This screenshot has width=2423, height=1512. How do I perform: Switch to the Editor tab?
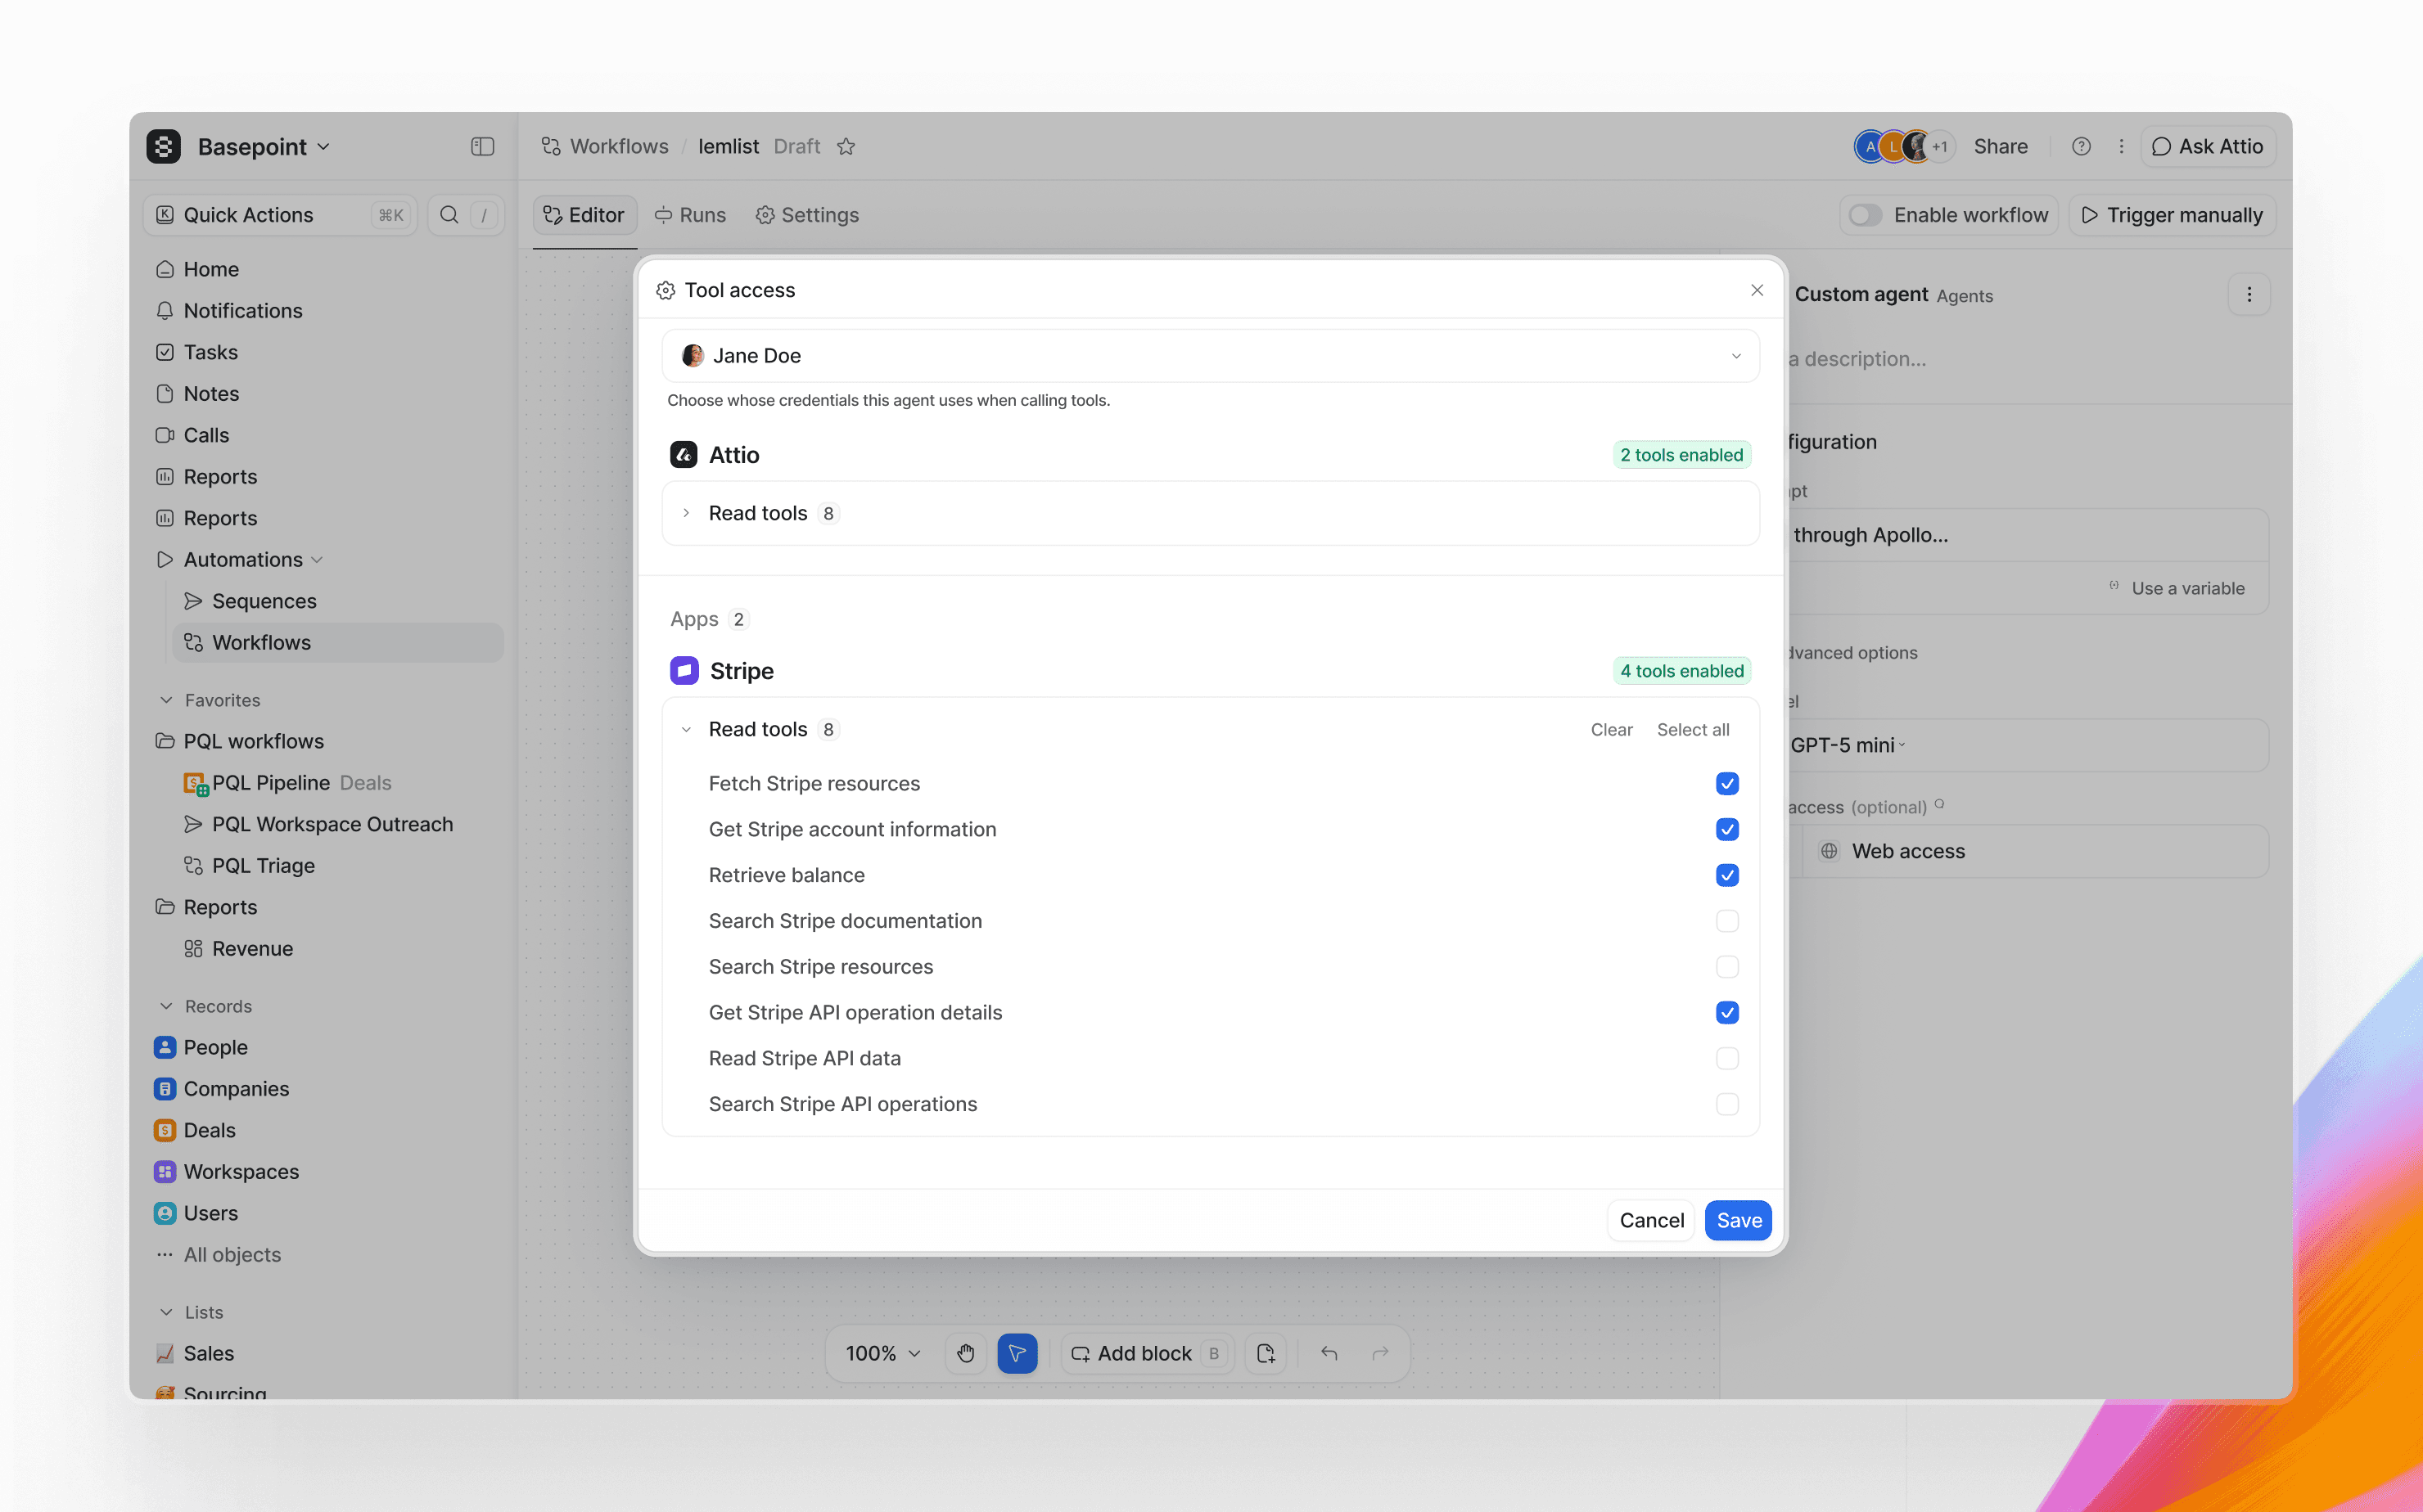tap(584, 215)
